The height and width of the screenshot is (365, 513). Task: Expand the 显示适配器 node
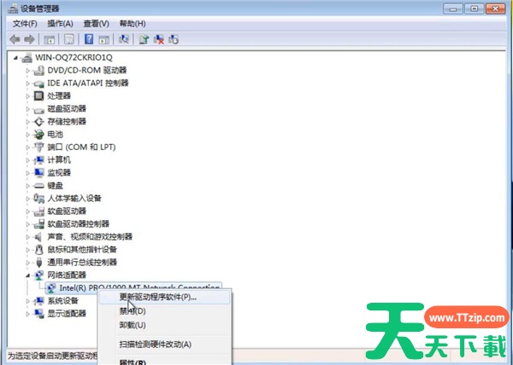(28, 314)
